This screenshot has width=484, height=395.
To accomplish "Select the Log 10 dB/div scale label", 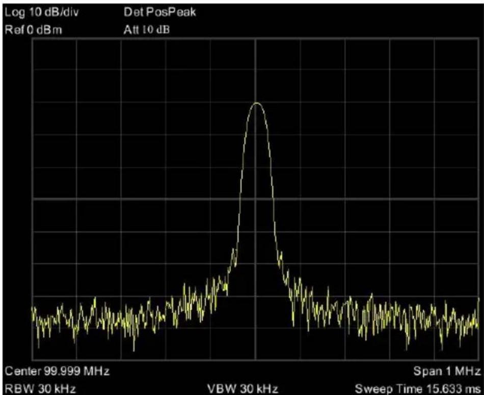I will [x=42, y=13].
